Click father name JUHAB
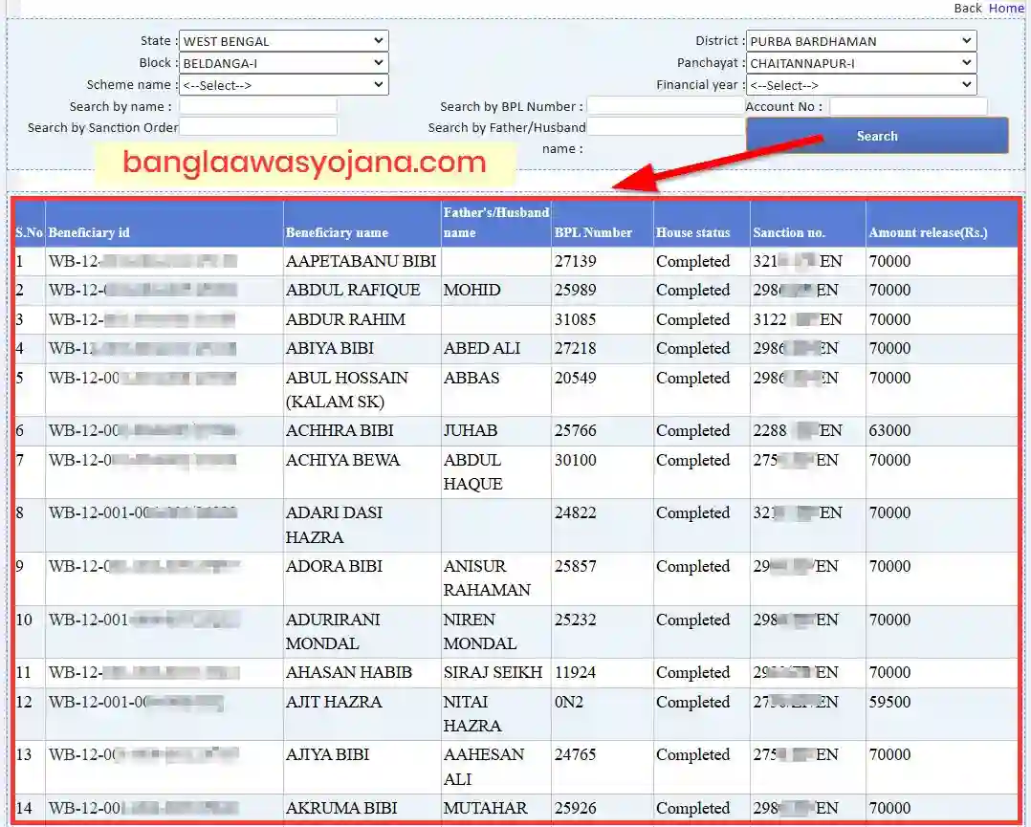The image size is (1031, 827). click(x=471, y=430)
